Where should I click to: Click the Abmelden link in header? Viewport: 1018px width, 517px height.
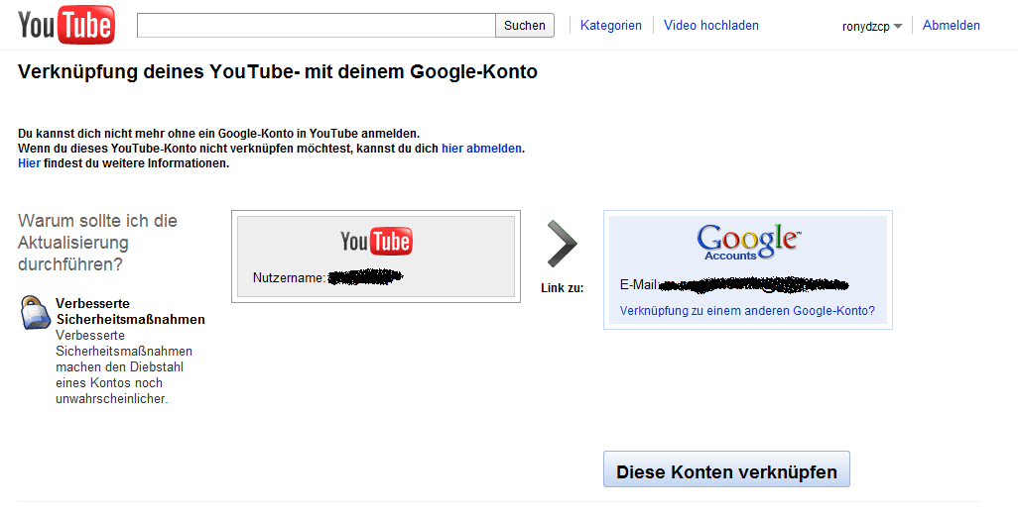[x=952, y=26]
